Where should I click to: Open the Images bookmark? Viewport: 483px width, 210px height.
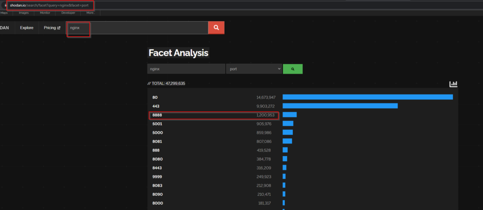tap(24, 13)
